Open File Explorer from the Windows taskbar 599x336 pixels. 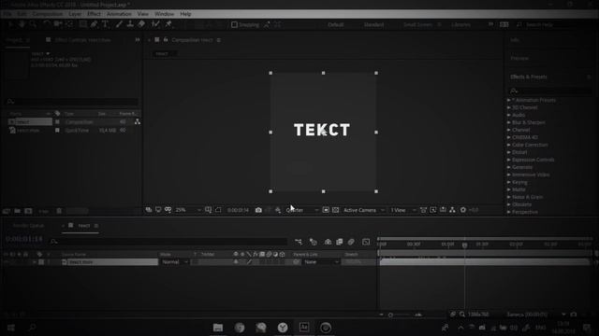218,328
